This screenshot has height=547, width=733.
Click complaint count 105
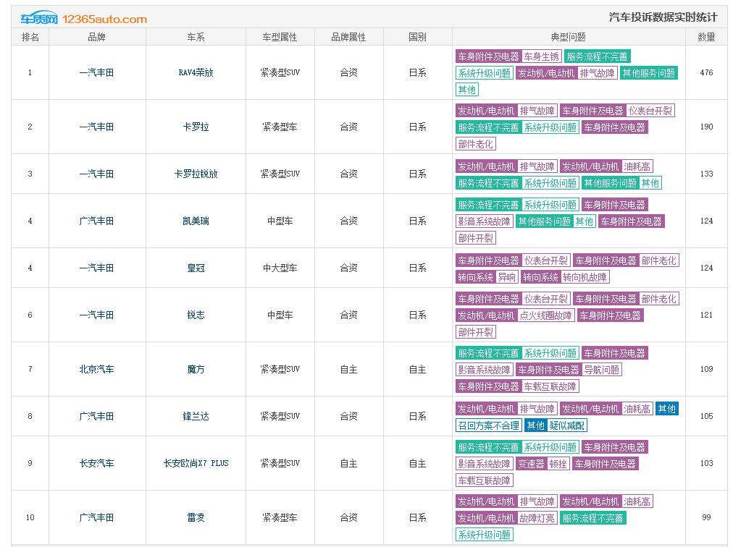point(706,416)
